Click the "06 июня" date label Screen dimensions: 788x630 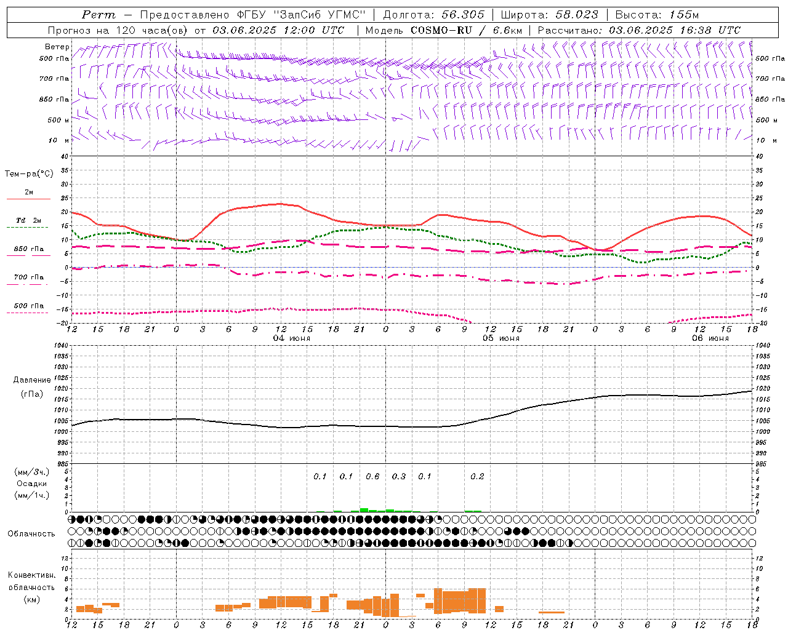click(x=710, y=338)
